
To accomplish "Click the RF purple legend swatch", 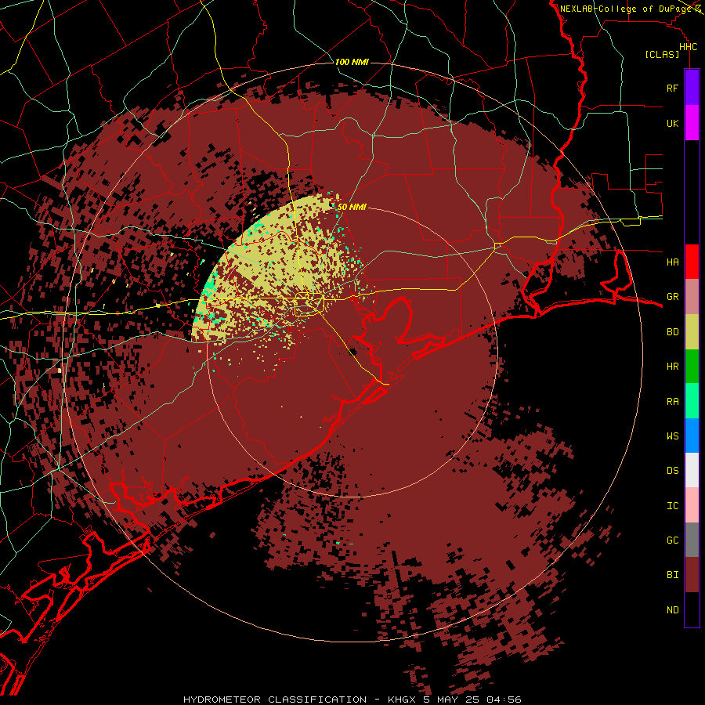I will pyautogui.click(x=692, y=88).
